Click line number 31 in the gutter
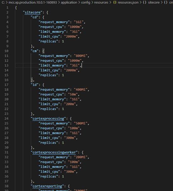The image size is (173, 191). tap(7, 152)
